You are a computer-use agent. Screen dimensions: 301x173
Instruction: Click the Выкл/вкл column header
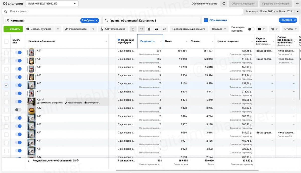point(18,41)
